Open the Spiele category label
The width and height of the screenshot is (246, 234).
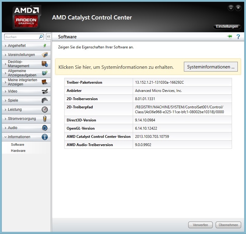(x=13, y=100)
